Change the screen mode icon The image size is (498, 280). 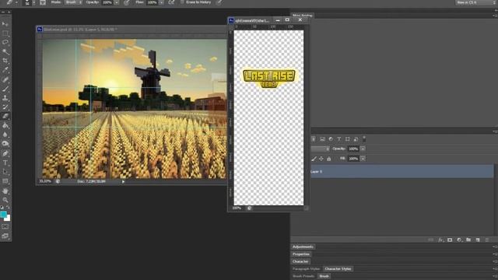(5, 236)
